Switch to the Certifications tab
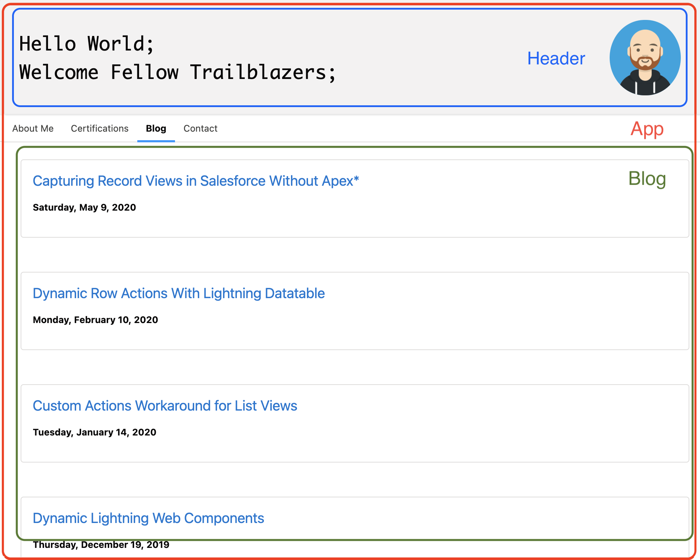Screen dimensions: 700x560 click(100, 128)
